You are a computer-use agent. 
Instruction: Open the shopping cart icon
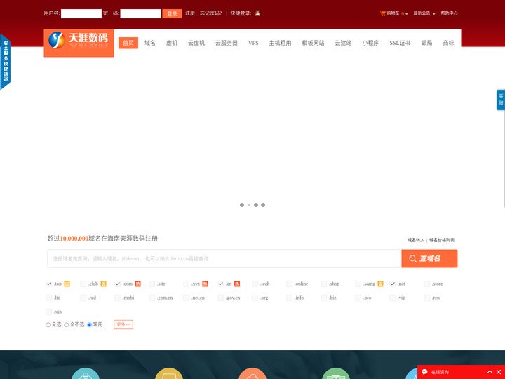[x=382, y=13]
